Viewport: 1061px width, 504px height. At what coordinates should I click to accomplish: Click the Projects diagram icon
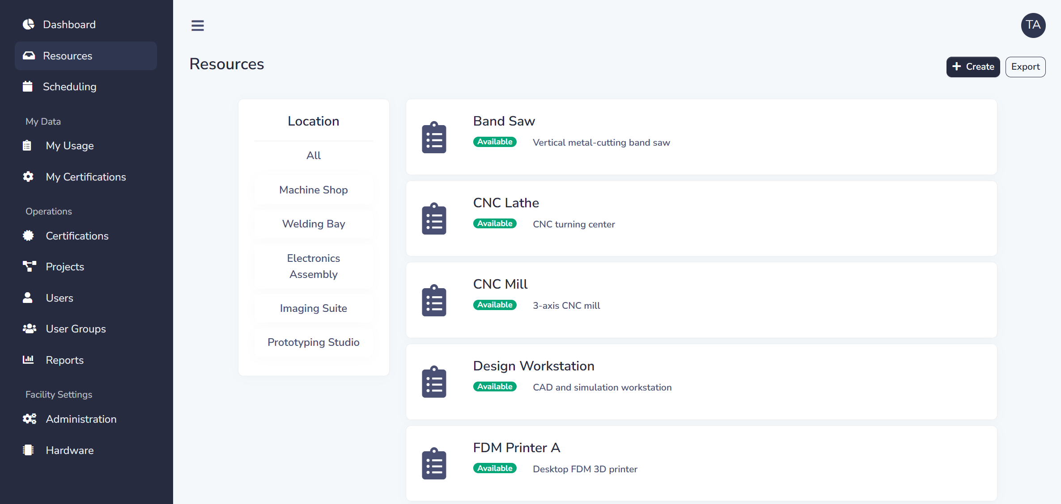pyautogui.click(x=30, y=266)
